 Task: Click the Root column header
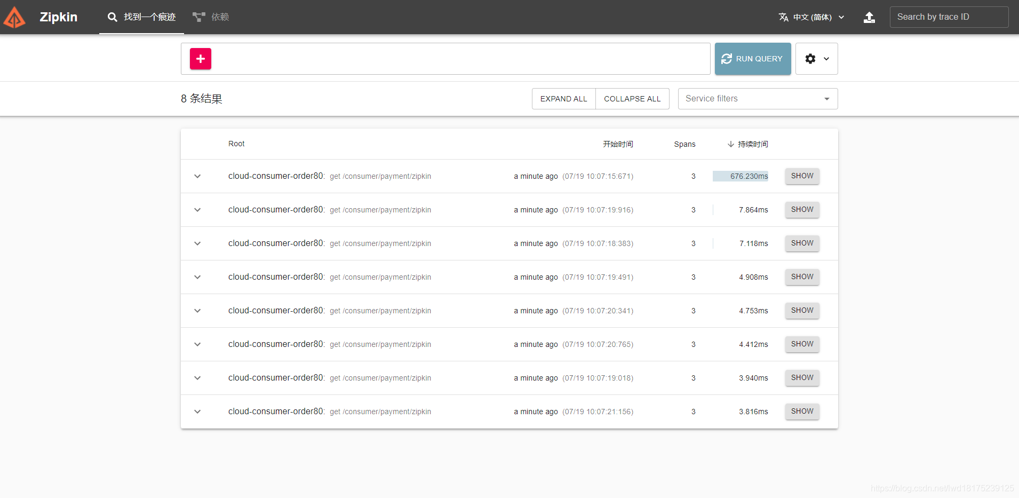236,144
